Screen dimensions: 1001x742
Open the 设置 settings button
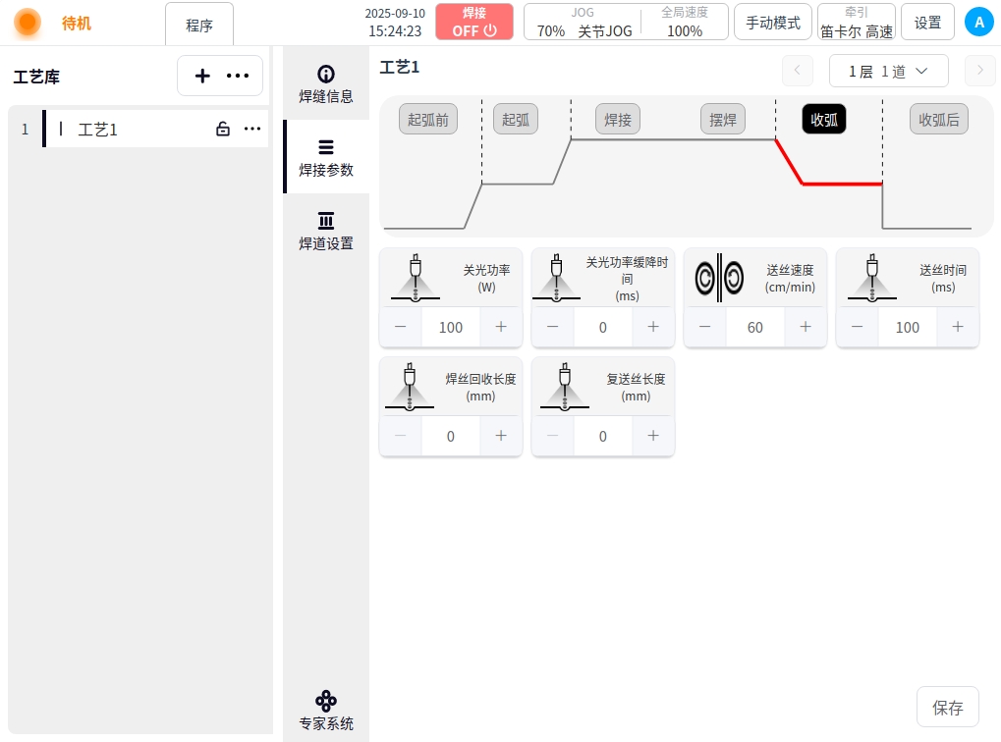(x=927, y=22)
